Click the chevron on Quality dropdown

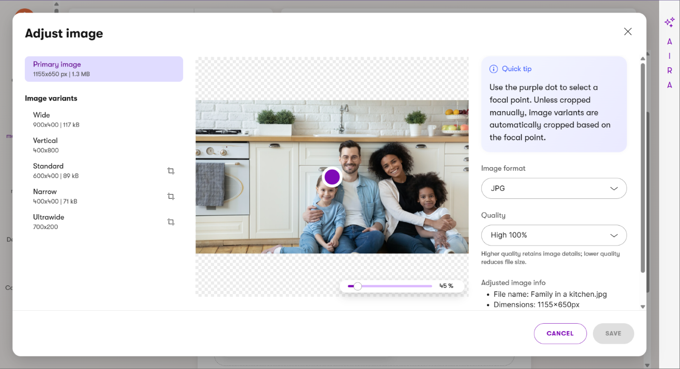[x=614, y=235]
